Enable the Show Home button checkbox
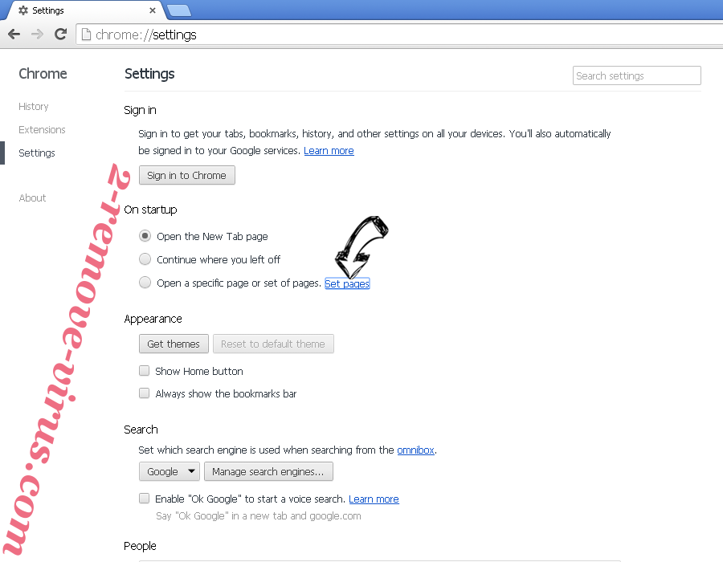 coord(145,371)
